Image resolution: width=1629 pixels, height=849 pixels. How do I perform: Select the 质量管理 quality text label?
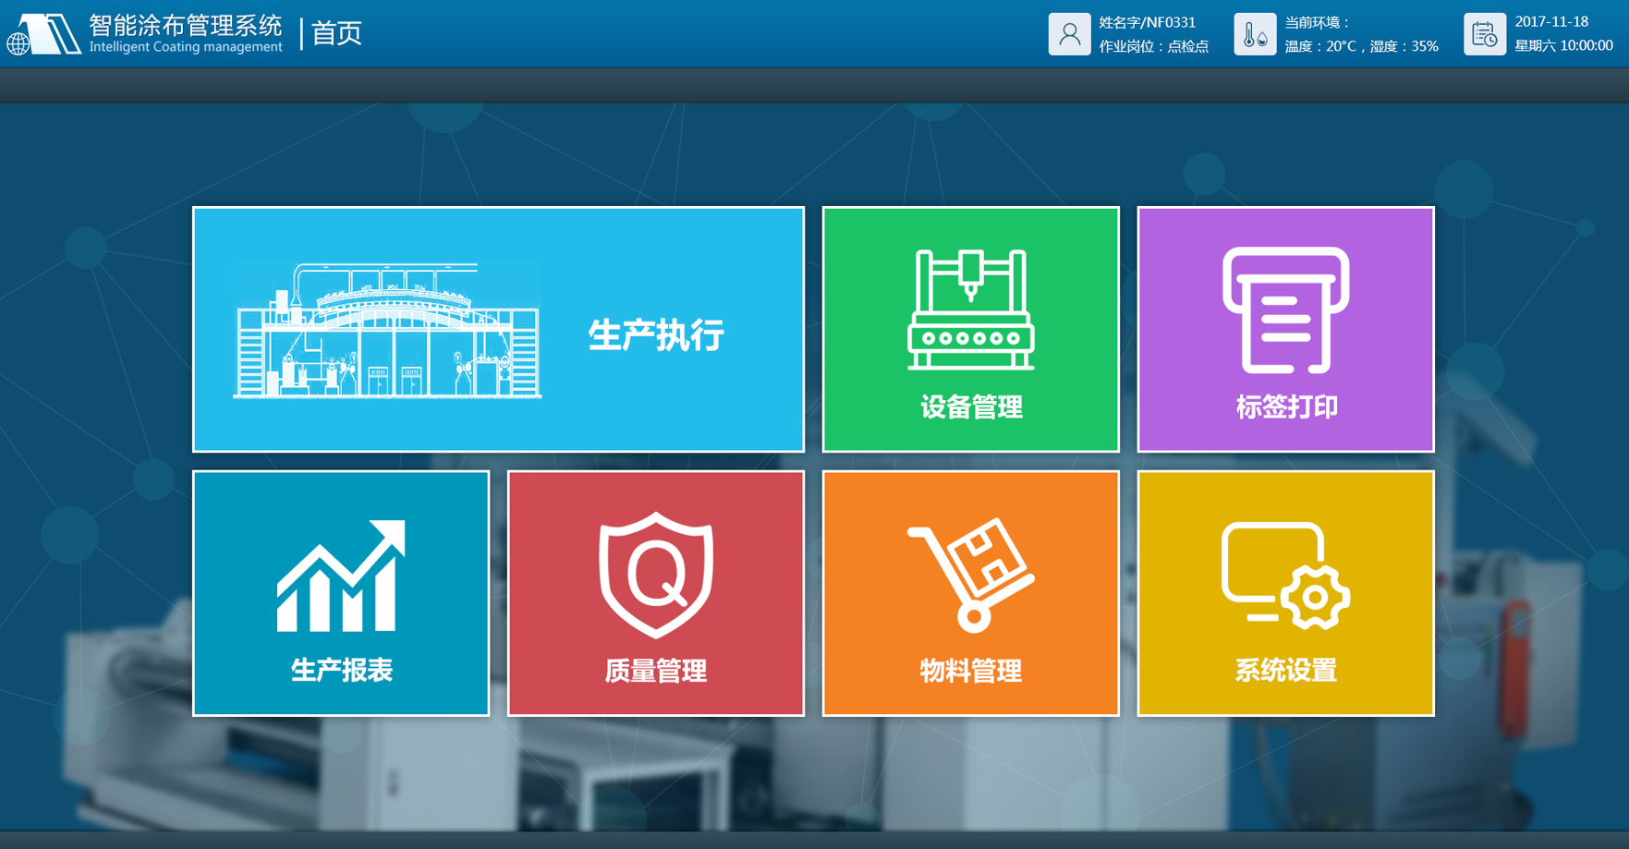(655, 671)
